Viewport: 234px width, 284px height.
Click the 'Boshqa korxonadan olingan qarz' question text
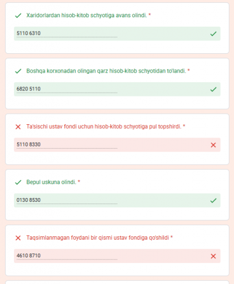[x=106, y=71]
